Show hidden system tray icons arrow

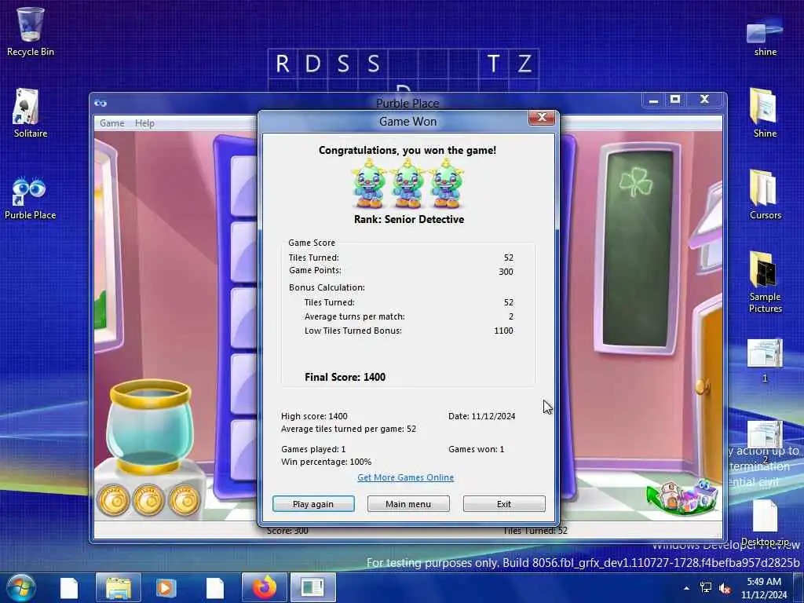click(686, 588)
